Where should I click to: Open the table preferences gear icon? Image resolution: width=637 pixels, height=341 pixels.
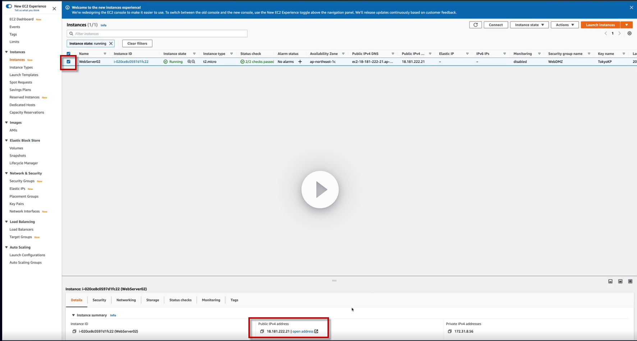pyautogui.click(x=629, y=33)
